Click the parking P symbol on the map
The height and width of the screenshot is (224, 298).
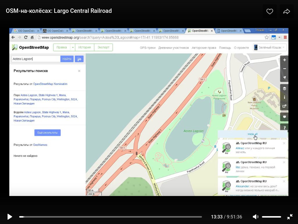(x=269, y=88)
